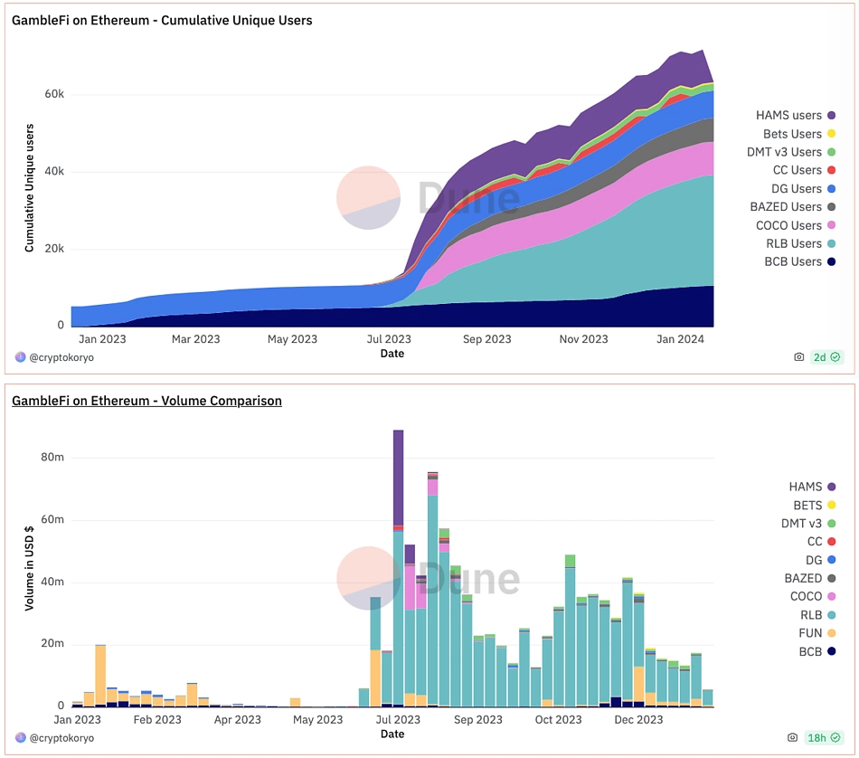Open the Cumulative Unique Users chart title link
This screenshot has height=758, width=859.
162,20
